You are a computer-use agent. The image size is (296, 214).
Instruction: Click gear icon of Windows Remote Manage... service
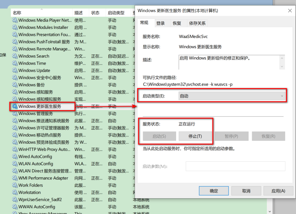(15, 49)
